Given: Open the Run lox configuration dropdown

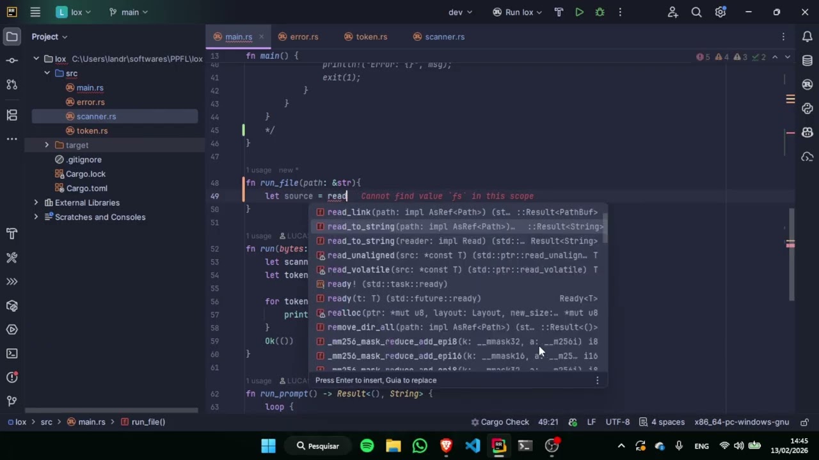Looking at the screenshot, I should point(517,12).
